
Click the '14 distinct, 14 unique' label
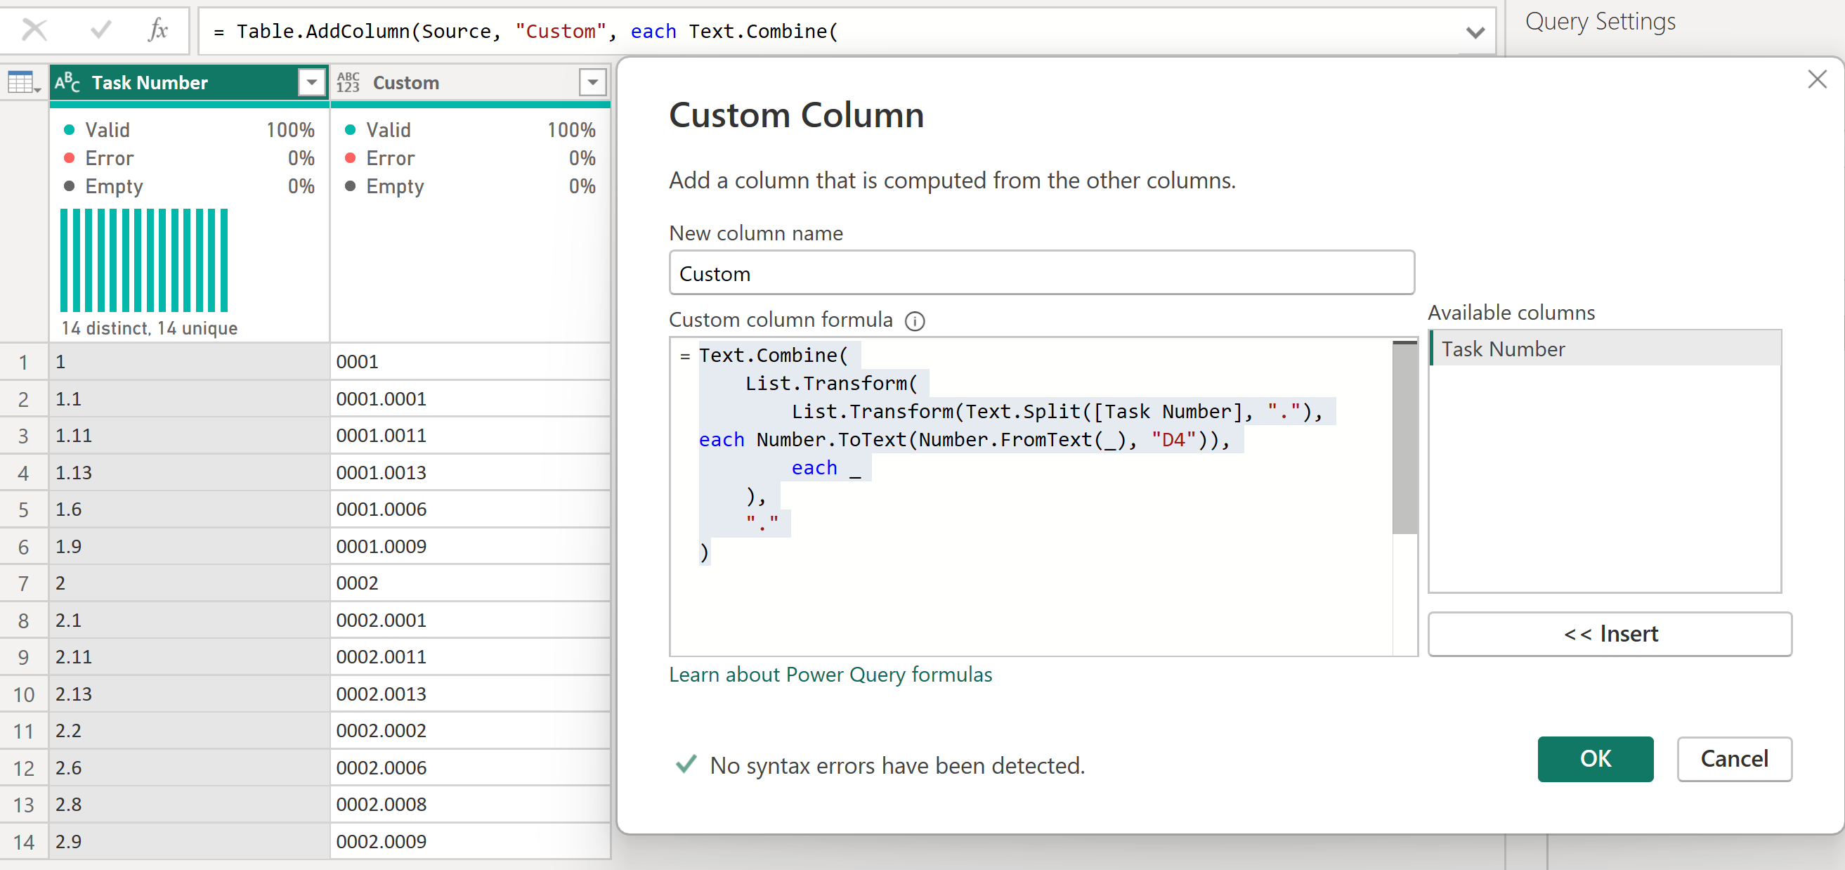[149, 328]
